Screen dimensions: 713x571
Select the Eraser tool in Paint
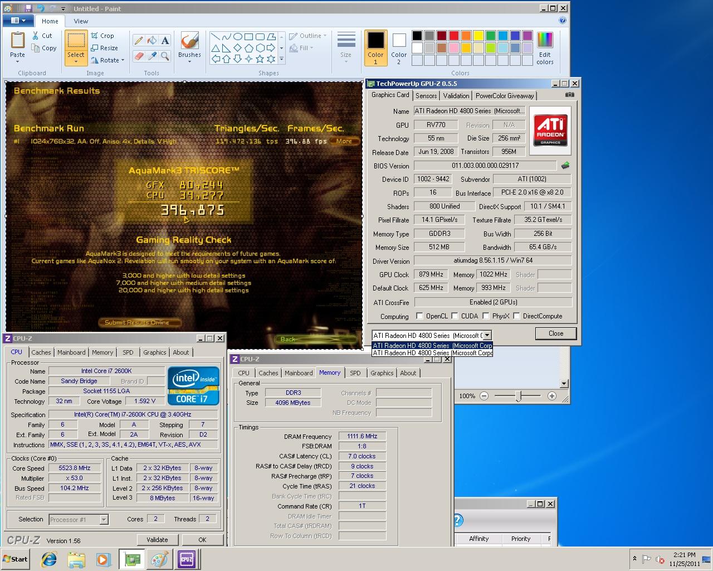click(x=139, y=56)
